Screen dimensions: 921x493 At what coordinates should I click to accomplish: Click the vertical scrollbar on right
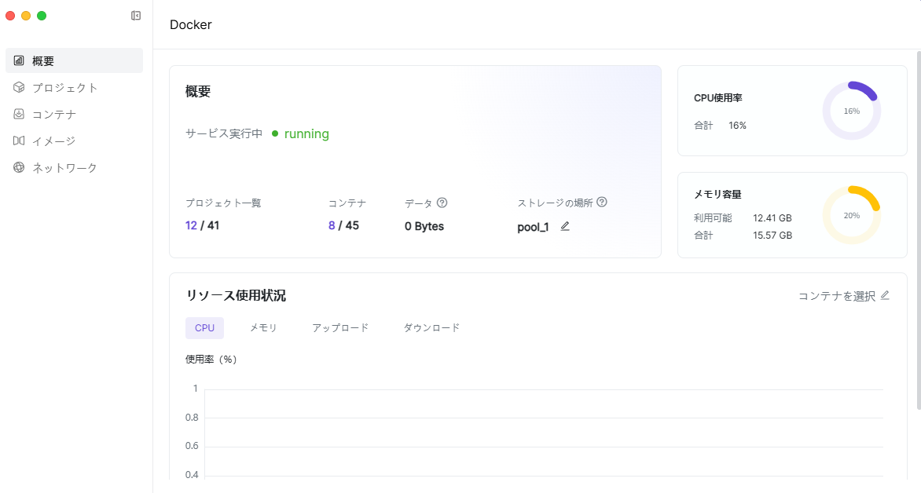click(x=918, y=228)
